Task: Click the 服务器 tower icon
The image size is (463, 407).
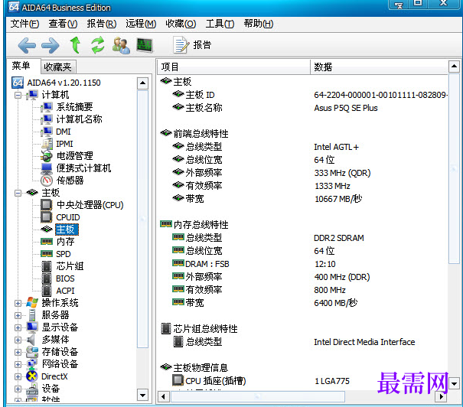Action: tap(32, 315)
